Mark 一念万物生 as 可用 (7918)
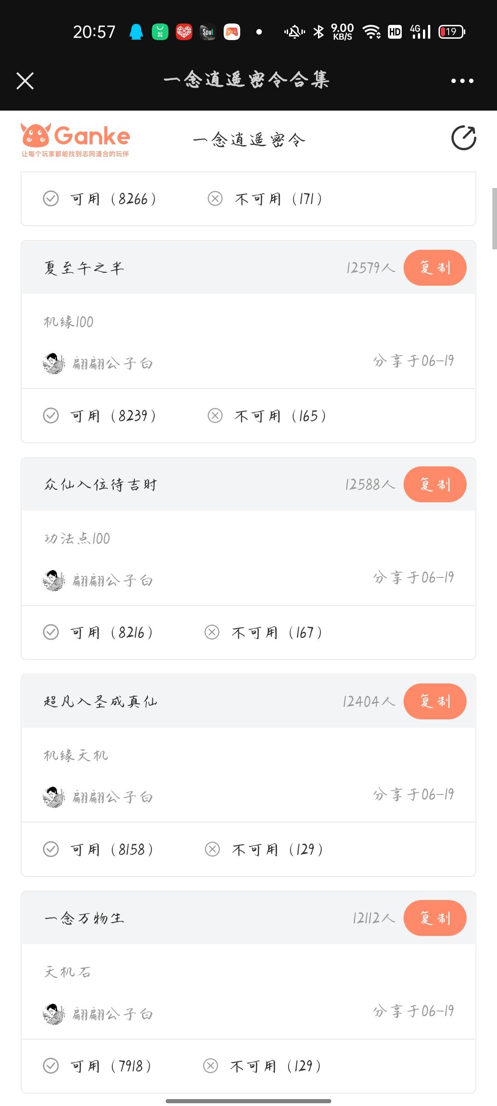 click(97, 1066)
